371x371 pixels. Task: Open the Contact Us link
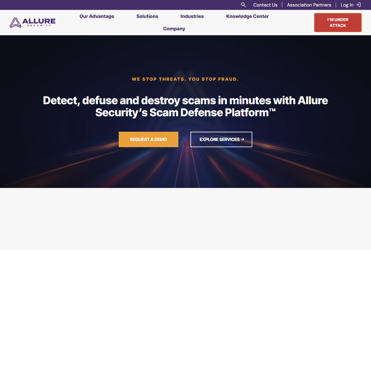pos(265,5)
